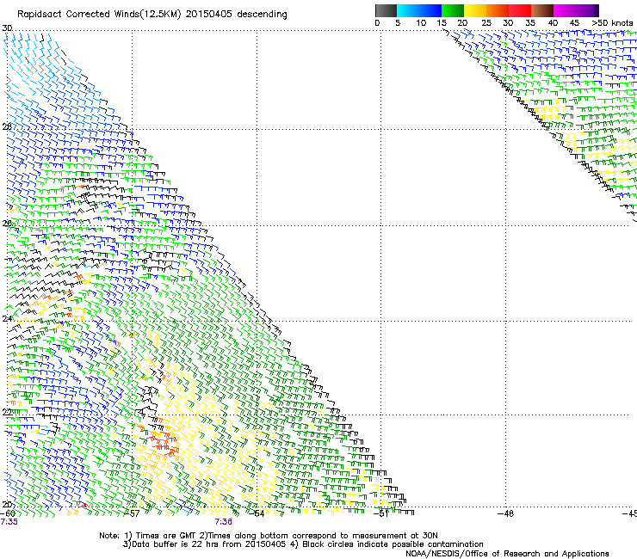Click the blue 10-15 knots legend swatch

point(430,10)
